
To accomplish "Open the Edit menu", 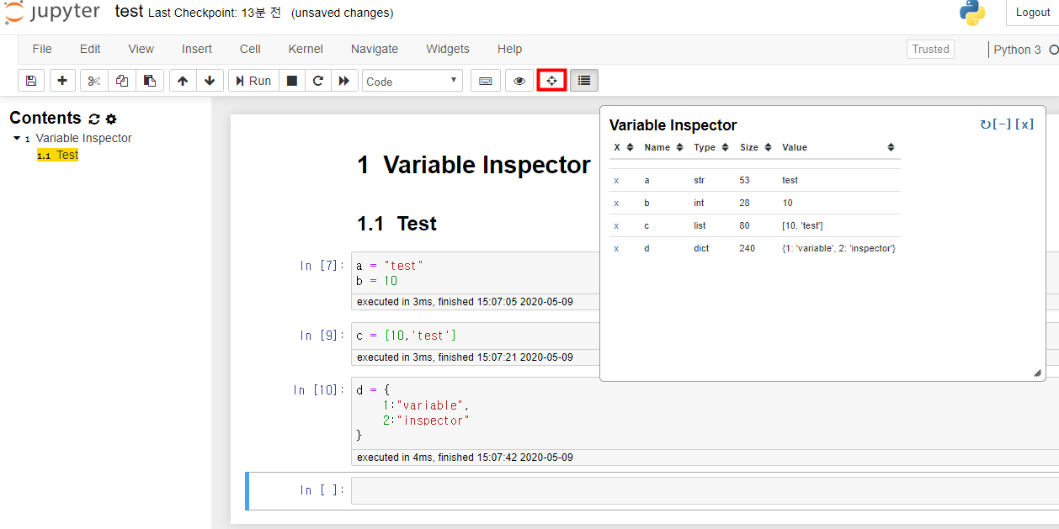I will (90, 49).
